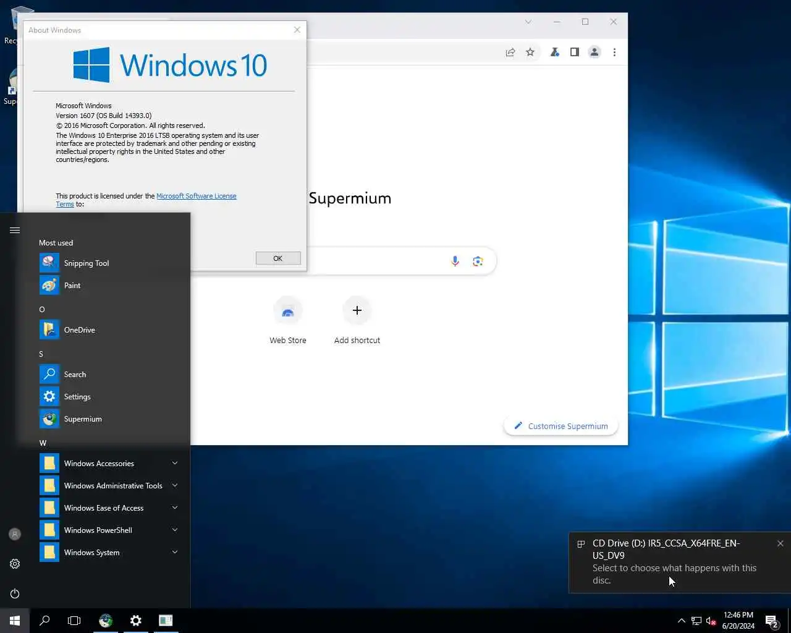Open Task View on the taskbar
This screenshot has height=633, width=791.
coord(74,621)
